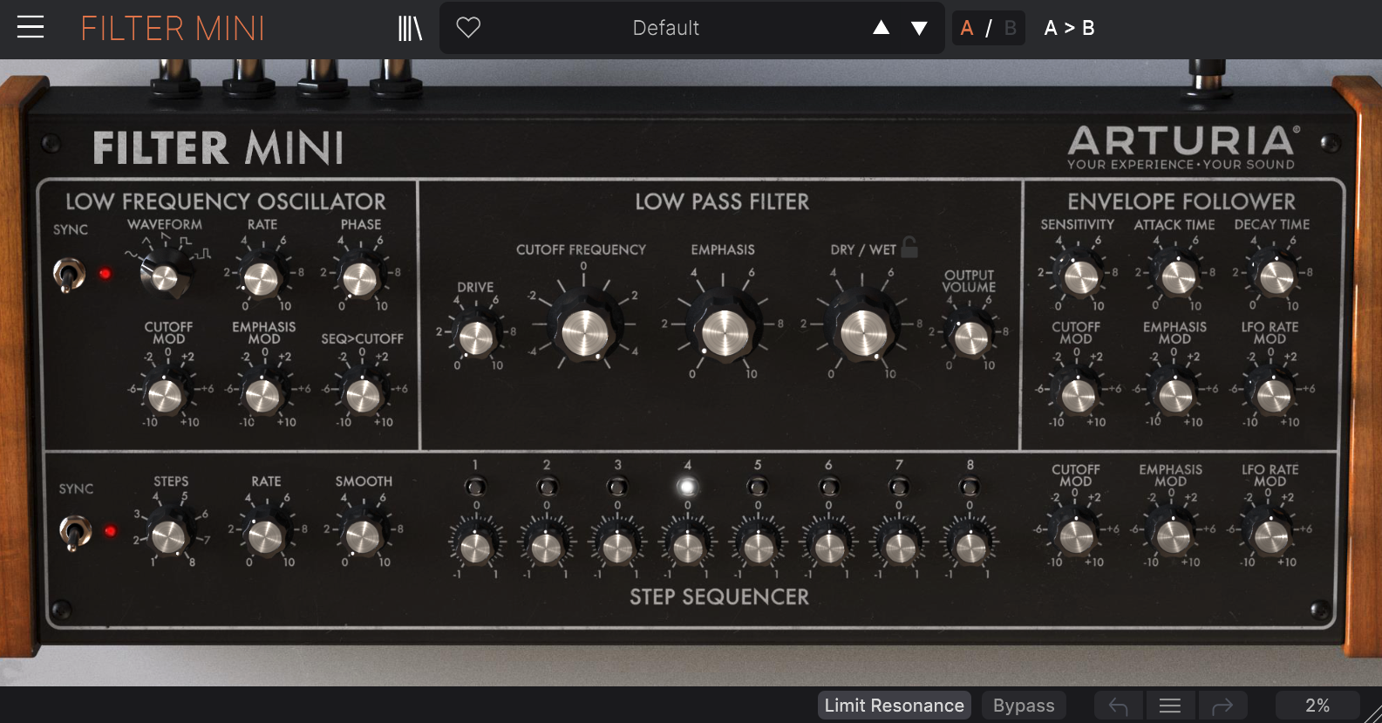This screenshot has height=723, width=1382.
Task: Click step 7 sequencer LED
Action: pos(899,486)
